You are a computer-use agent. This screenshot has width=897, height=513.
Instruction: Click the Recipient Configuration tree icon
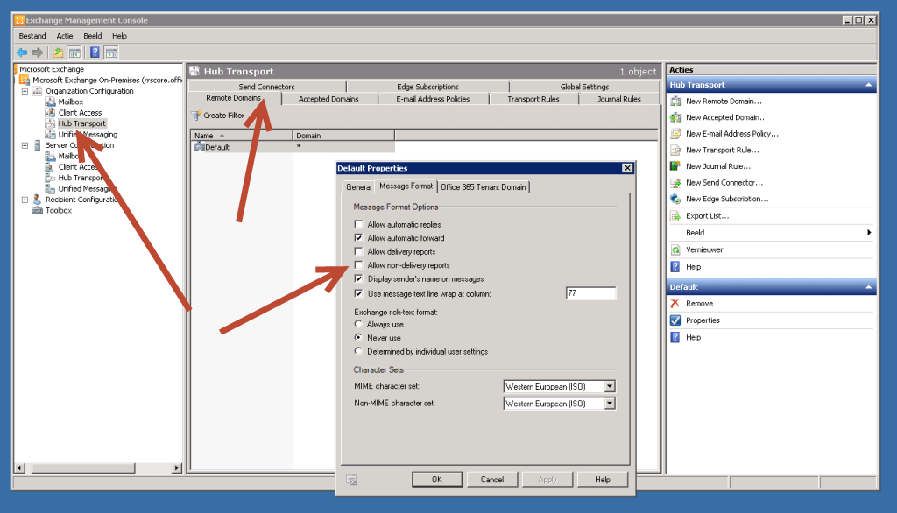click(37, 200)
